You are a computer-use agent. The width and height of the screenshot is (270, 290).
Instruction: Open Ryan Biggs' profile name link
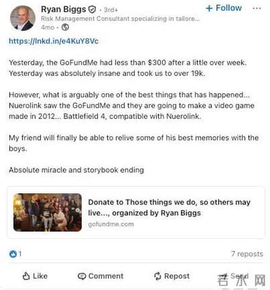[63, 9]
